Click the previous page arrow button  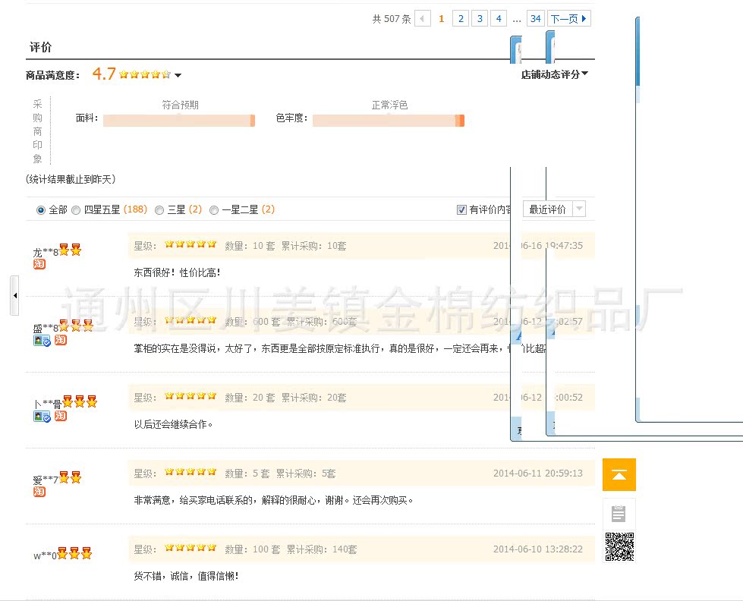point(422,18)
